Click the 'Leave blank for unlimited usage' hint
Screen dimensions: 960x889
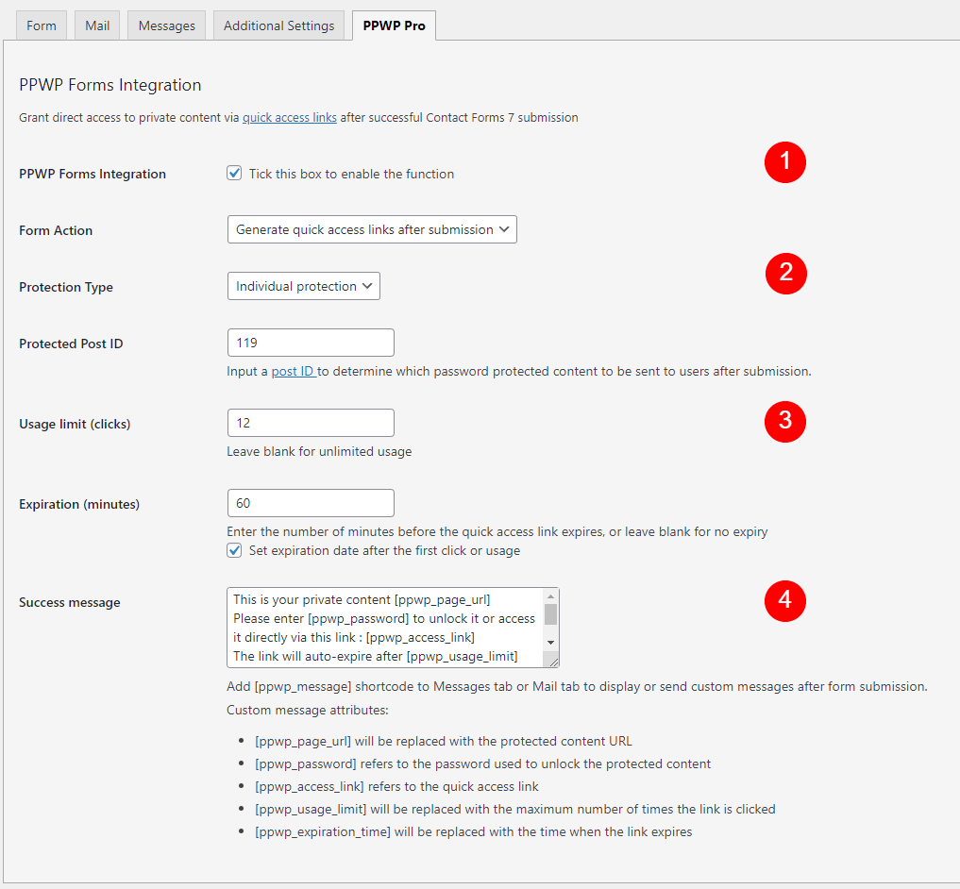pos(319,452)
